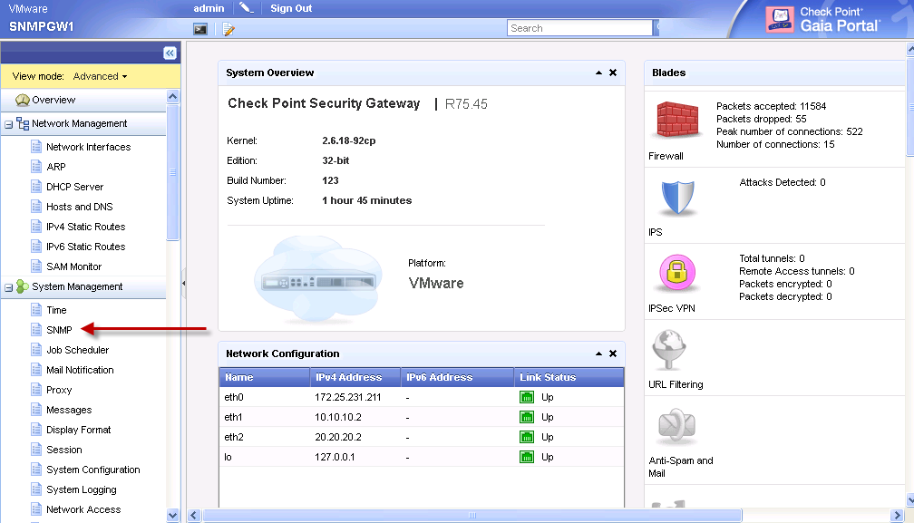Viewport: 914px width, 523px height.
Task: Collapse the navigation sidebar with double-arrow icon
Action: (x=170, y=53)
